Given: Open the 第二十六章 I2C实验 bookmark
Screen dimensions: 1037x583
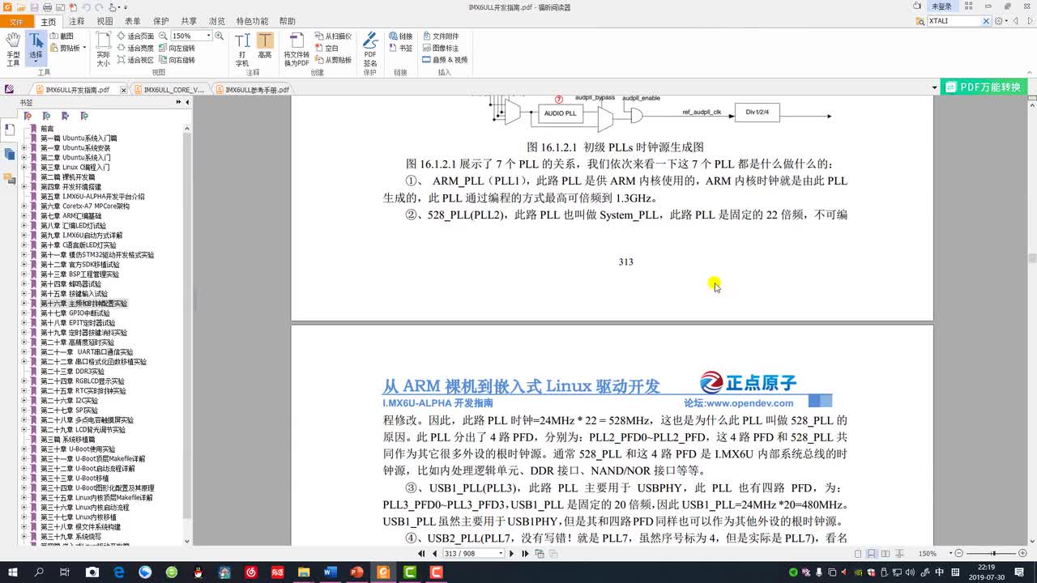Looking at the screenshot, I should point(69,401).
